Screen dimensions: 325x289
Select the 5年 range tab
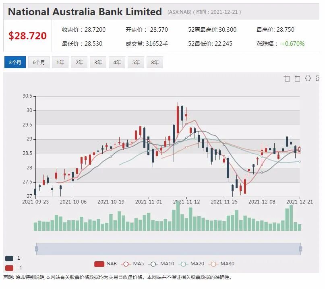point(136,62)
